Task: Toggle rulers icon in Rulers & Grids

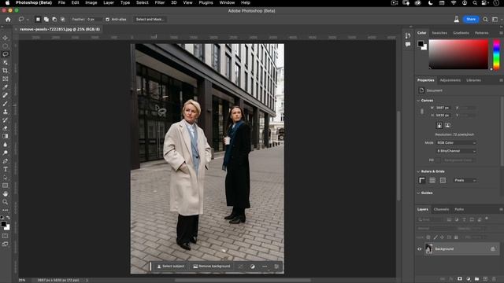Action: coord(422,180)
